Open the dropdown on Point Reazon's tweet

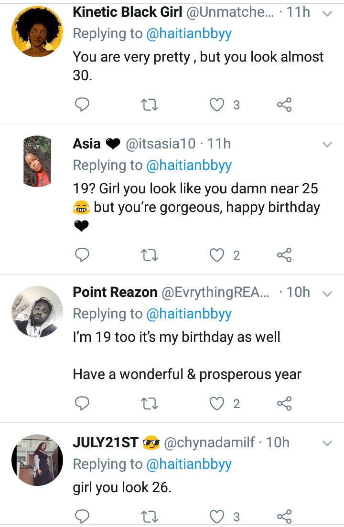[327, 294]
